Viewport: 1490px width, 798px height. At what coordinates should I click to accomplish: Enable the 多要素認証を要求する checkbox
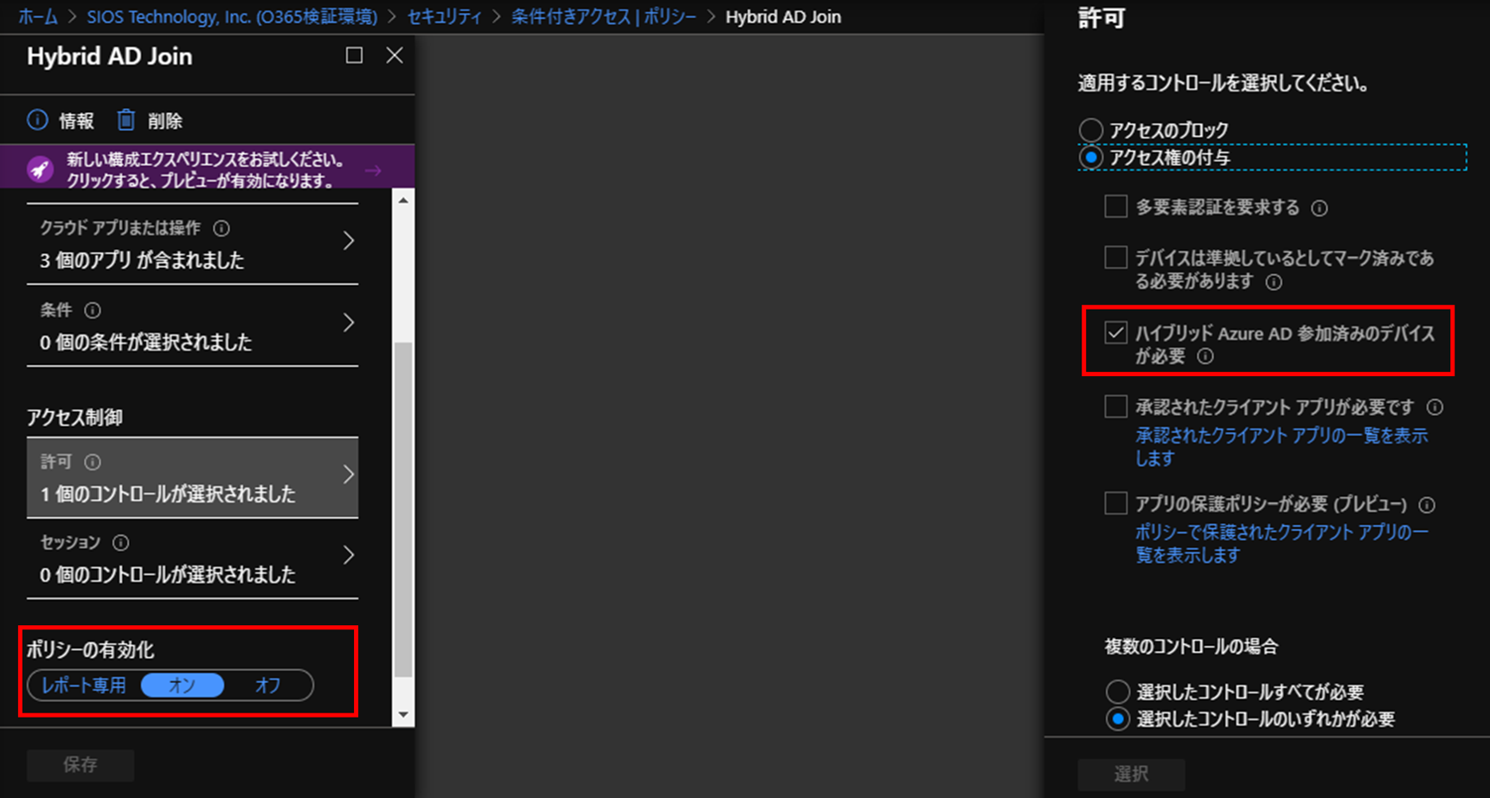coord(1115,207)
